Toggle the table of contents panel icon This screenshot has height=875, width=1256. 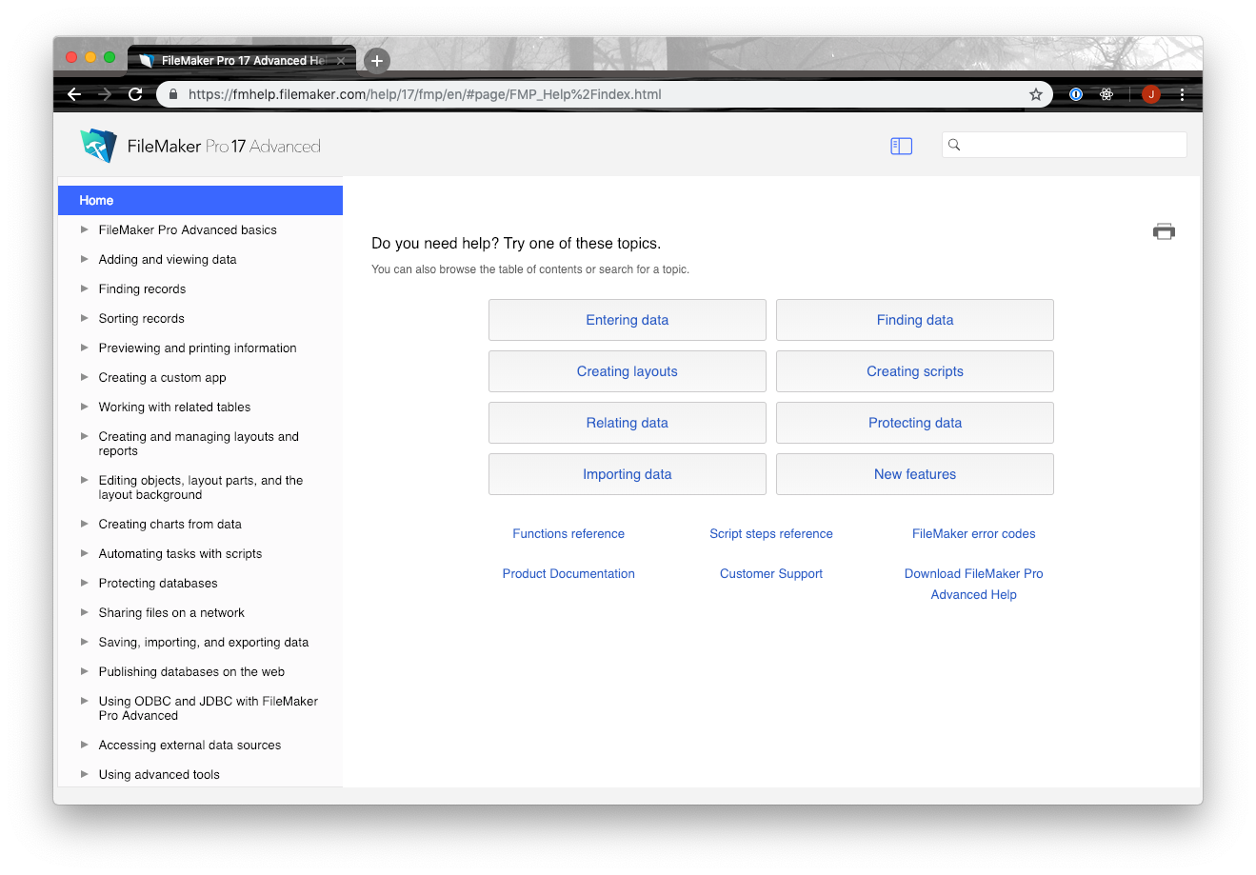click(x=901, y=146)
